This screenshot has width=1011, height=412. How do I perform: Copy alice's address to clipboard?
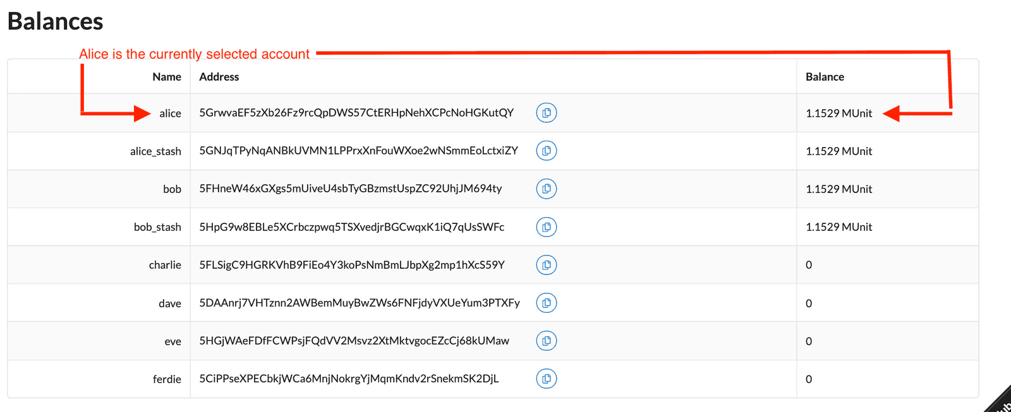point(547,113)
